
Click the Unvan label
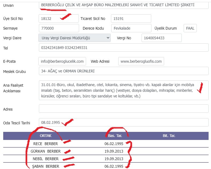[8, 5]
